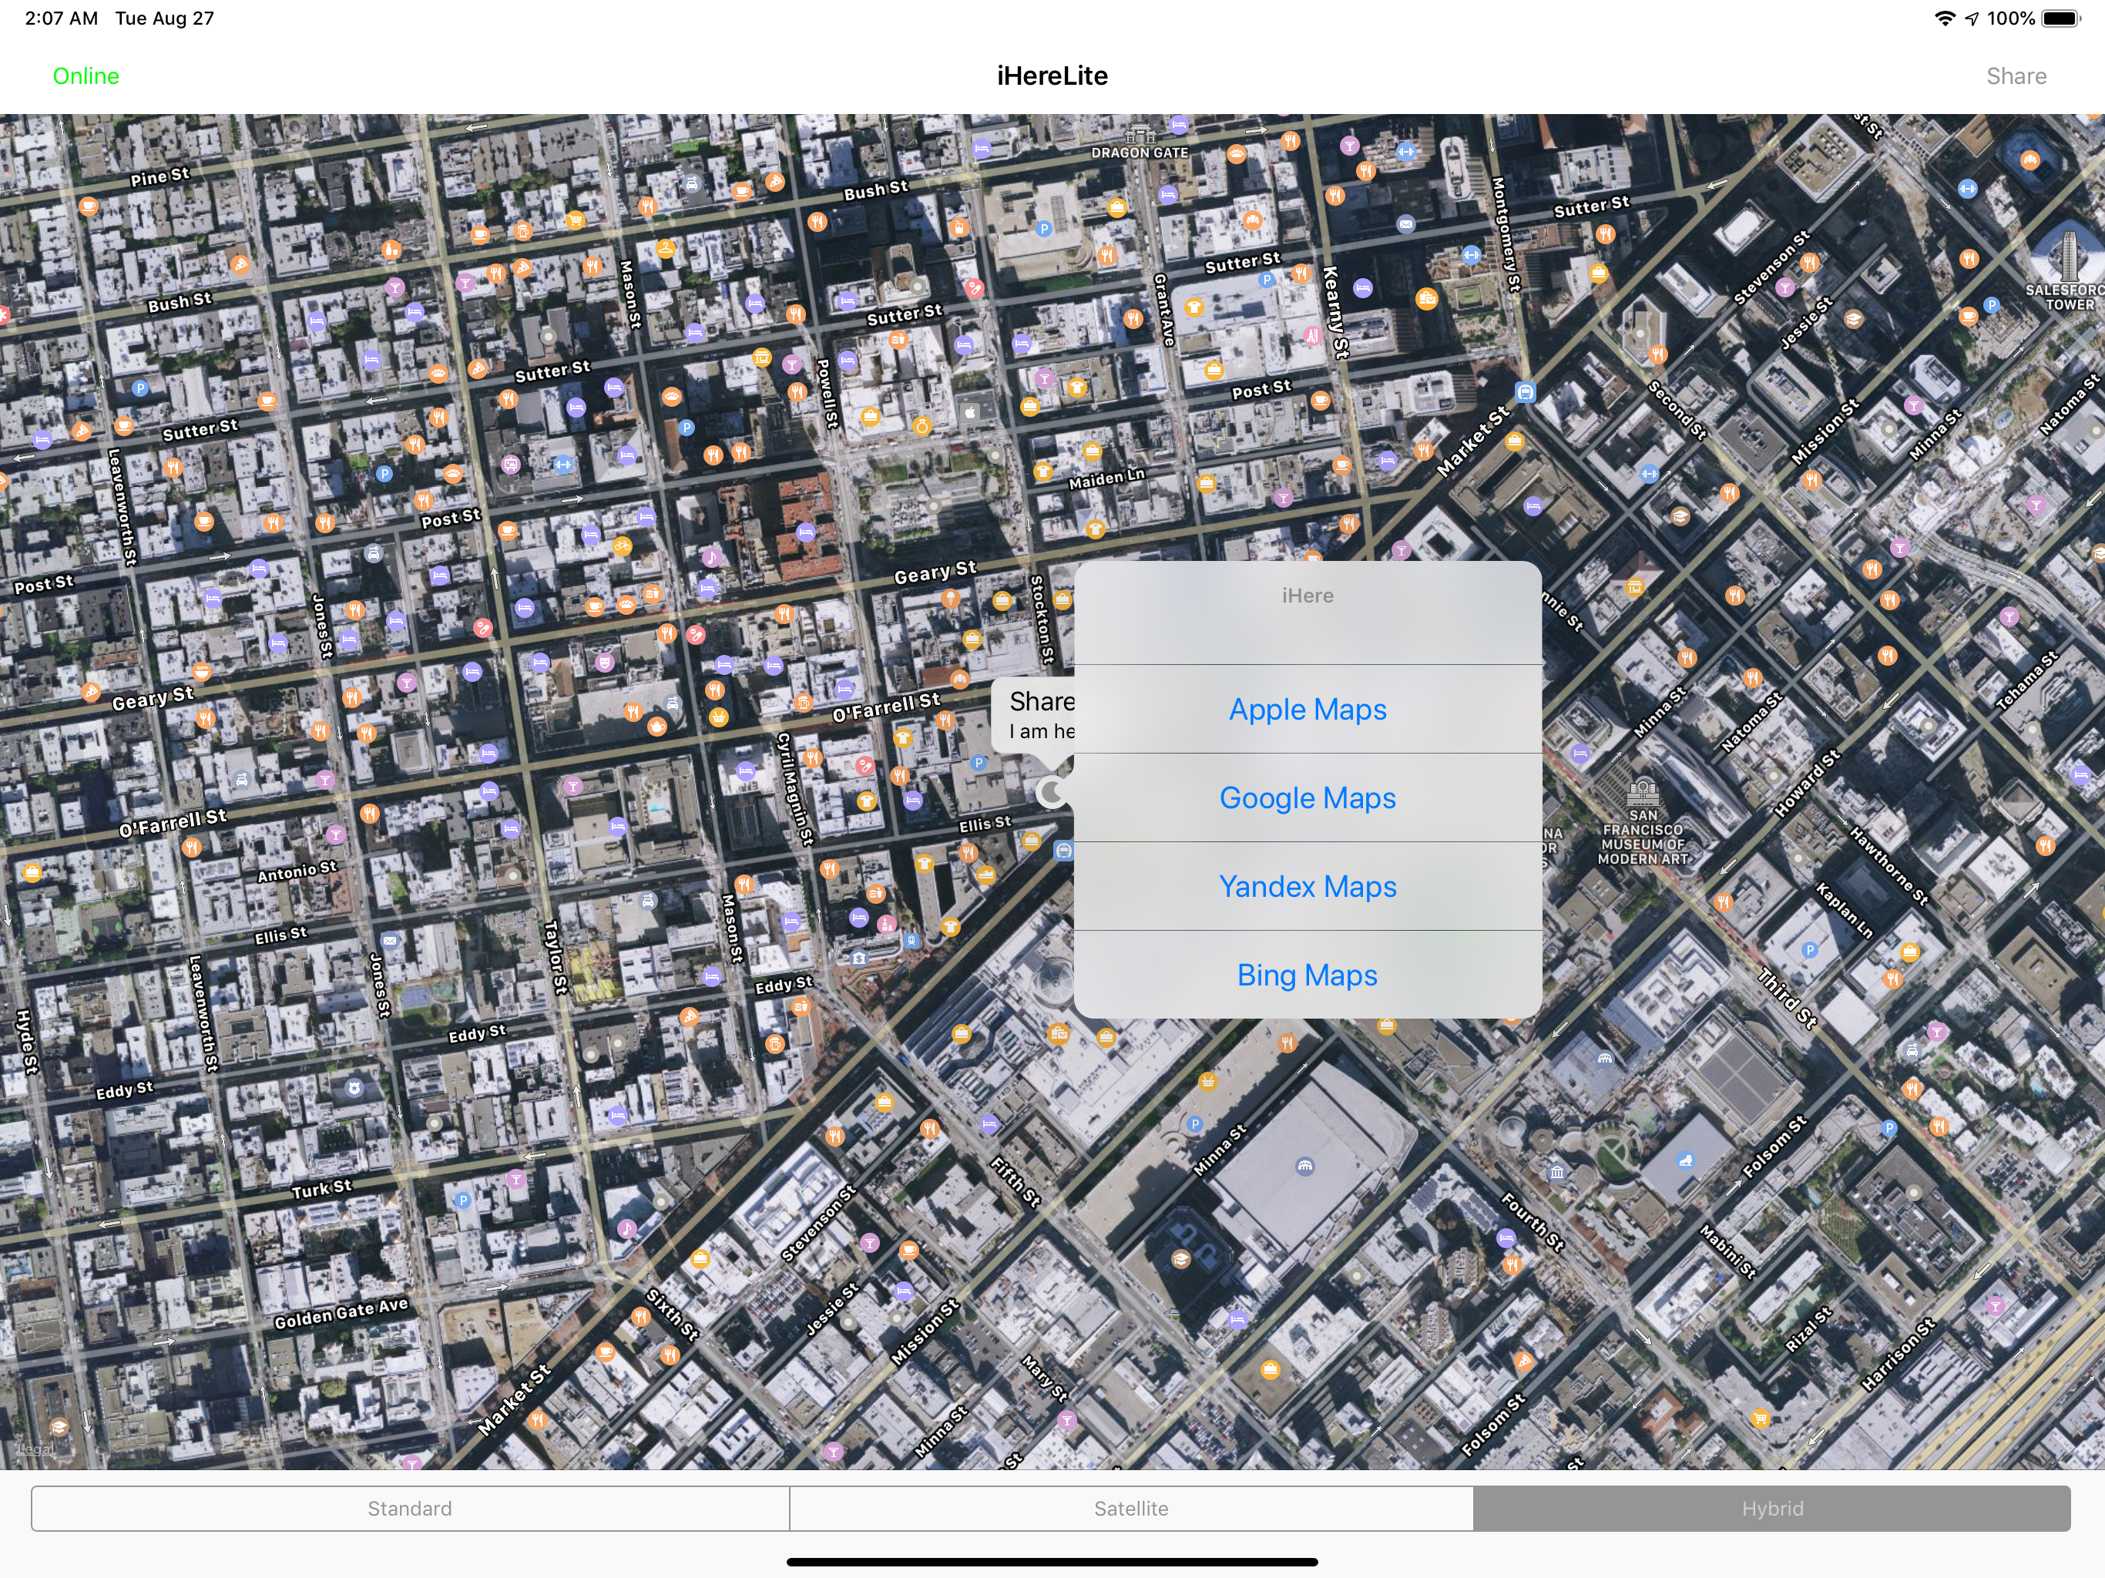Switch map type to Standard
Viewport: 2105px width, 1578px height.
(410, 1509)
